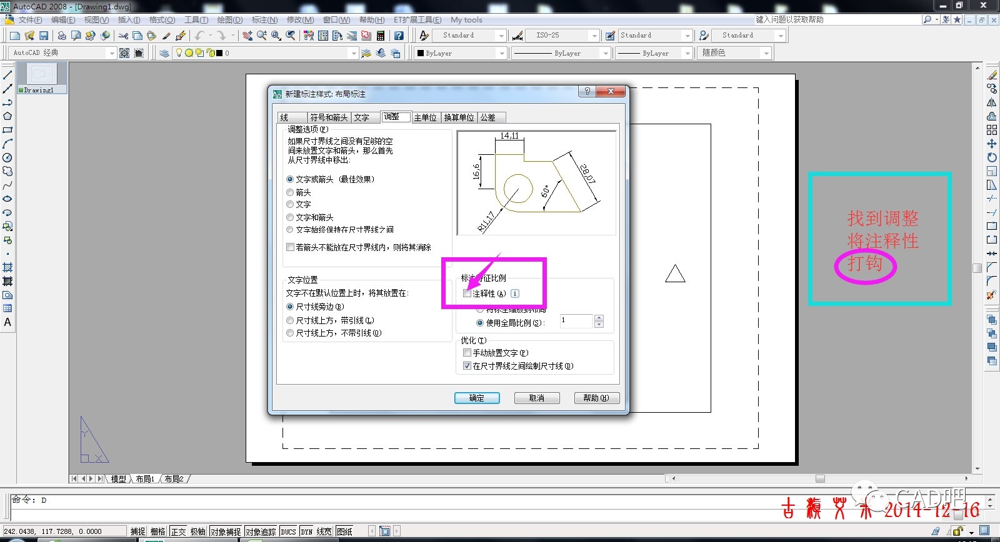Select the Spline draw tool
This screenshot has width=1000, height=542.
[x=7, y=185]
